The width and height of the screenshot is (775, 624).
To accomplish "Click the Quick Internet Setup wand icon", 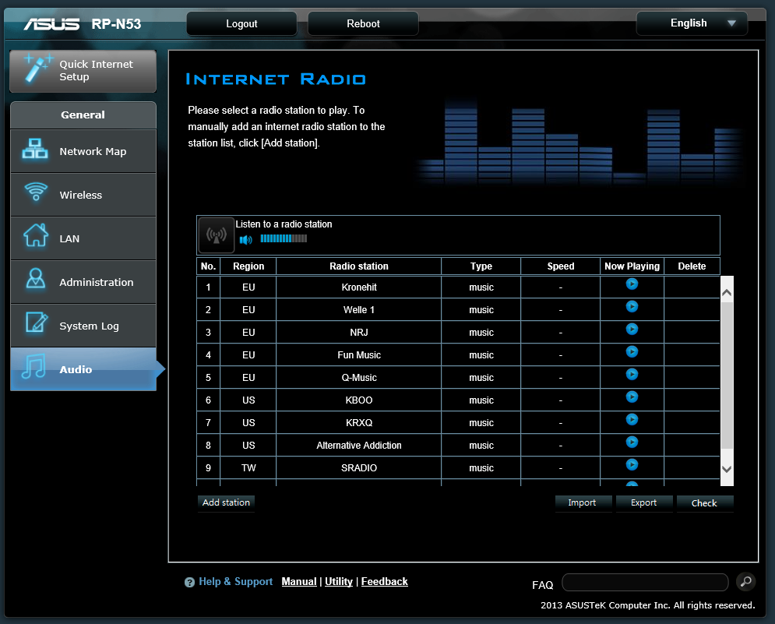I will pyautogui.click(x=37, y=69).
